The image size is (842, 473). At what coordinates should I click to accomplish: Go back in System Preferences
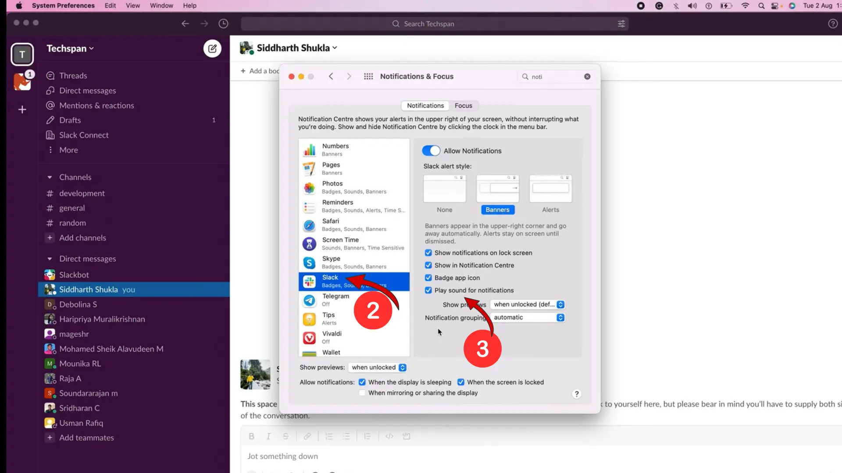331,76
